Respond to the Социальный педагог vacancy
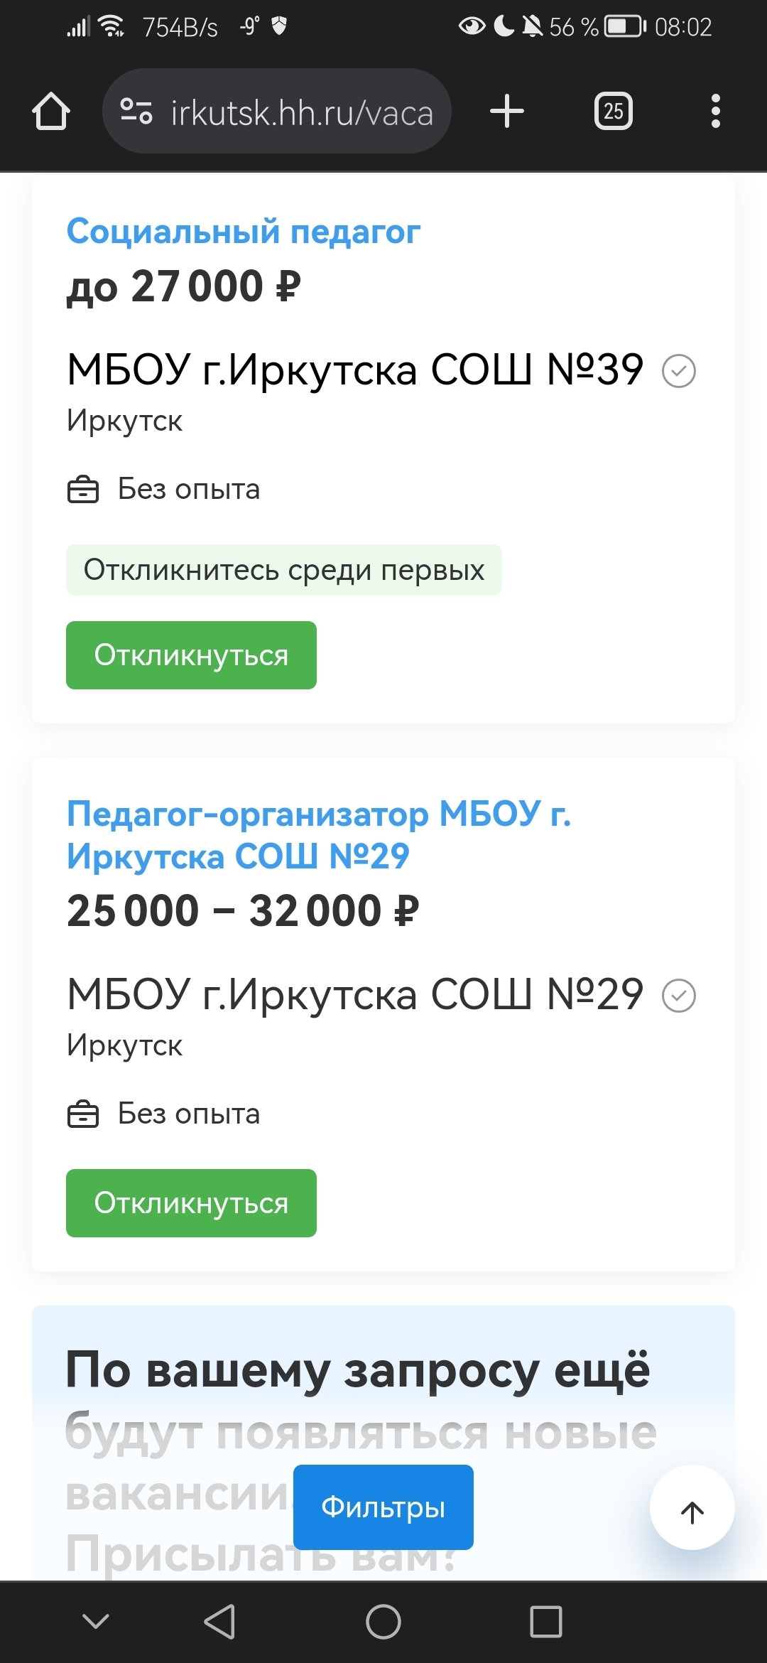Screen dimensions: 767x1663 tap(191, 655)
